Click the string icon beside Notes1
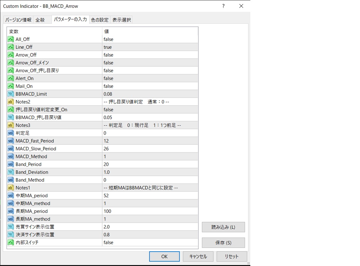The image size is (360, 266). pos(11,188)
